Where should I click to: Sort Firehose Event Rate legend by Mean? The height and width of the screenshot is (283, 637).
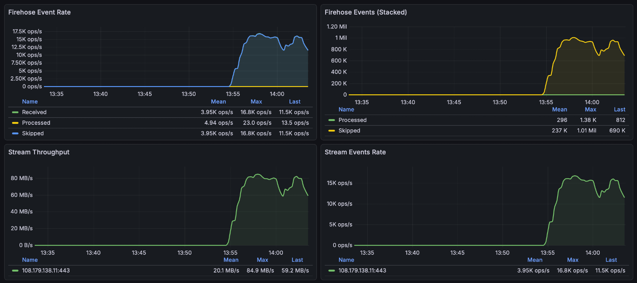pos(218,102)
